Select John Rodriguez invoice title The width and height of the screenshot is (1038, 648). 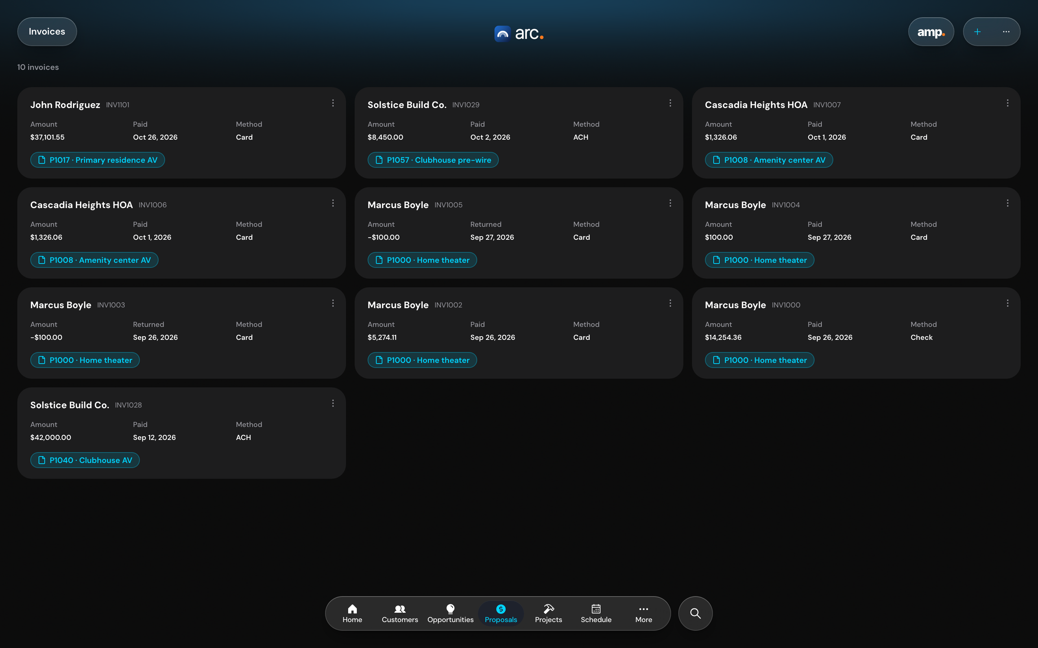click(65, 105)
